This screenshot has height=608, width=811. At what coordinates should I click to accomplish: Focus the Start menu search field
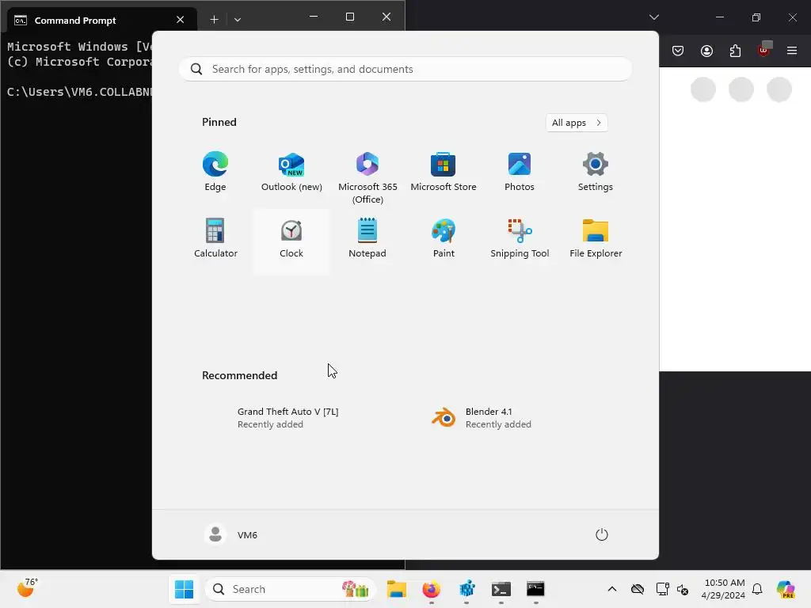point(405,70)
